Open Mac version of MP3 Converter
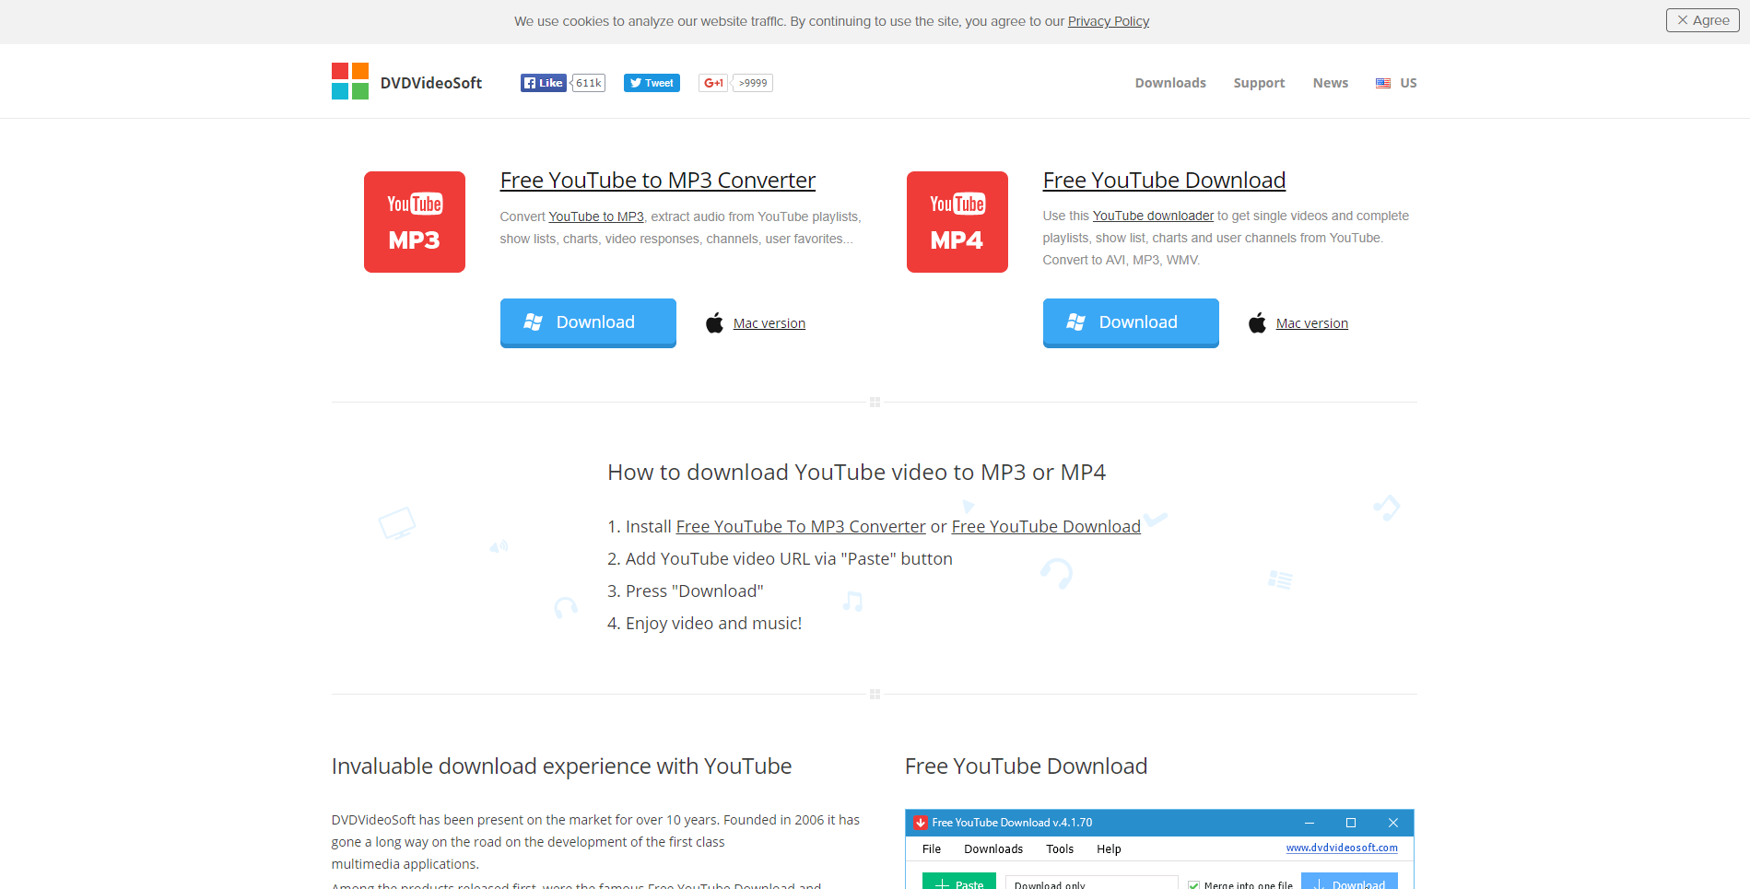The height and width of the screenshot is (889, 1750). (x=769, y=323)
